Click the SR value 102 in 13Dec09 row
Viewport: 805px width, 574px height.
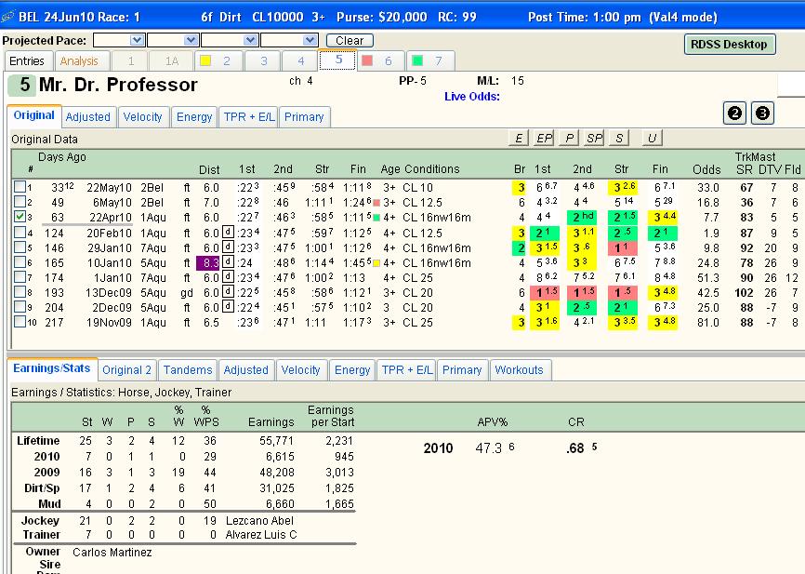pyautogui.click(x=743, y=292)
